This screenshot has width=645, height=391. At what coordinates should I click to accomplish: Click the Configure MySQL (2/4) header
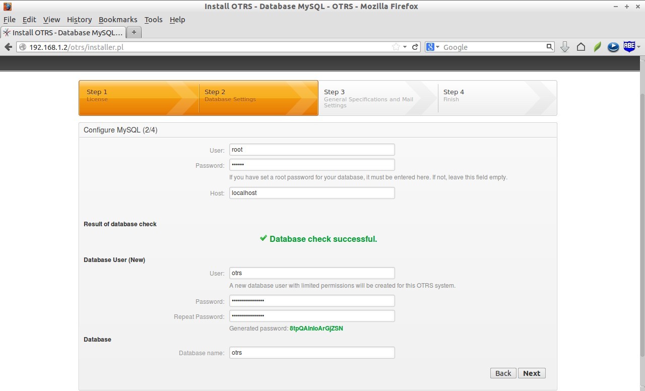pos(120,130)
